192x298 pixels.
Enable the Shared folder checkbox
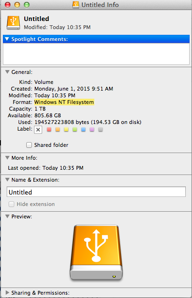(29, 145)
